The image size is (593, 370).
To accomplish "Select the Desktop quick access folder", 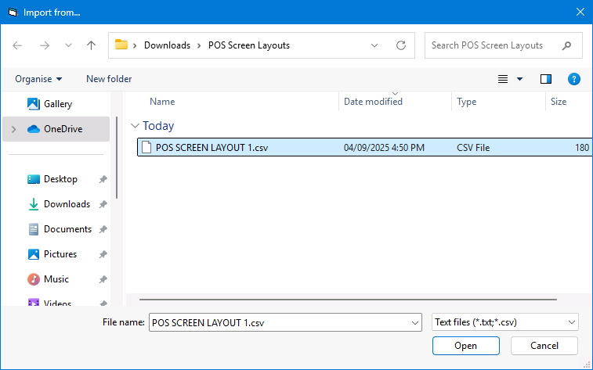I will click(60, 179).
